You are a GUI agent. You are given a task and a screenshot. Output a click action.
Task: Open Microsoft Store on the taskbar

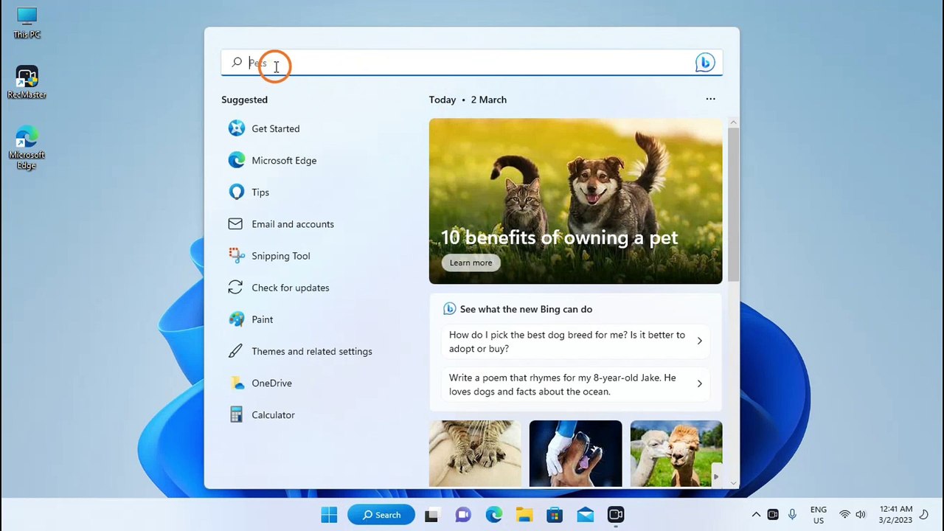click(x=555, y=515)
